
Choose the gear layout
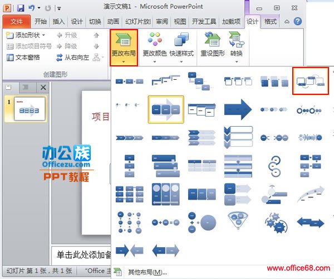click(276, 222)
